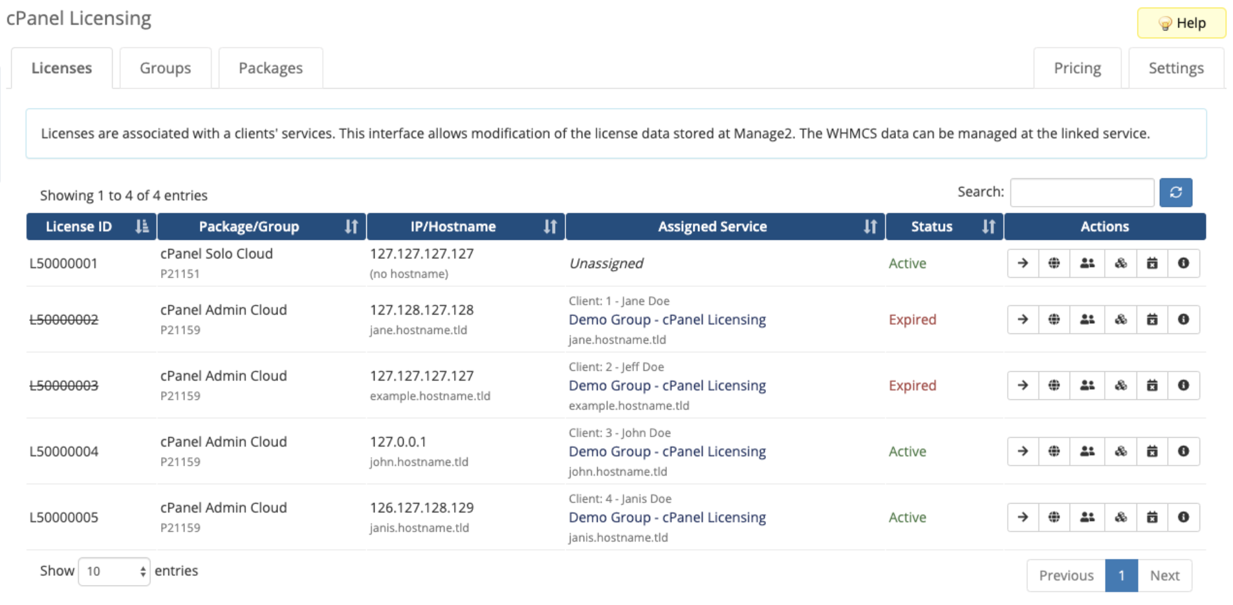Click the globe action for license L50000004
This screenshot has width=1233, height=605.
point(1054,451)
